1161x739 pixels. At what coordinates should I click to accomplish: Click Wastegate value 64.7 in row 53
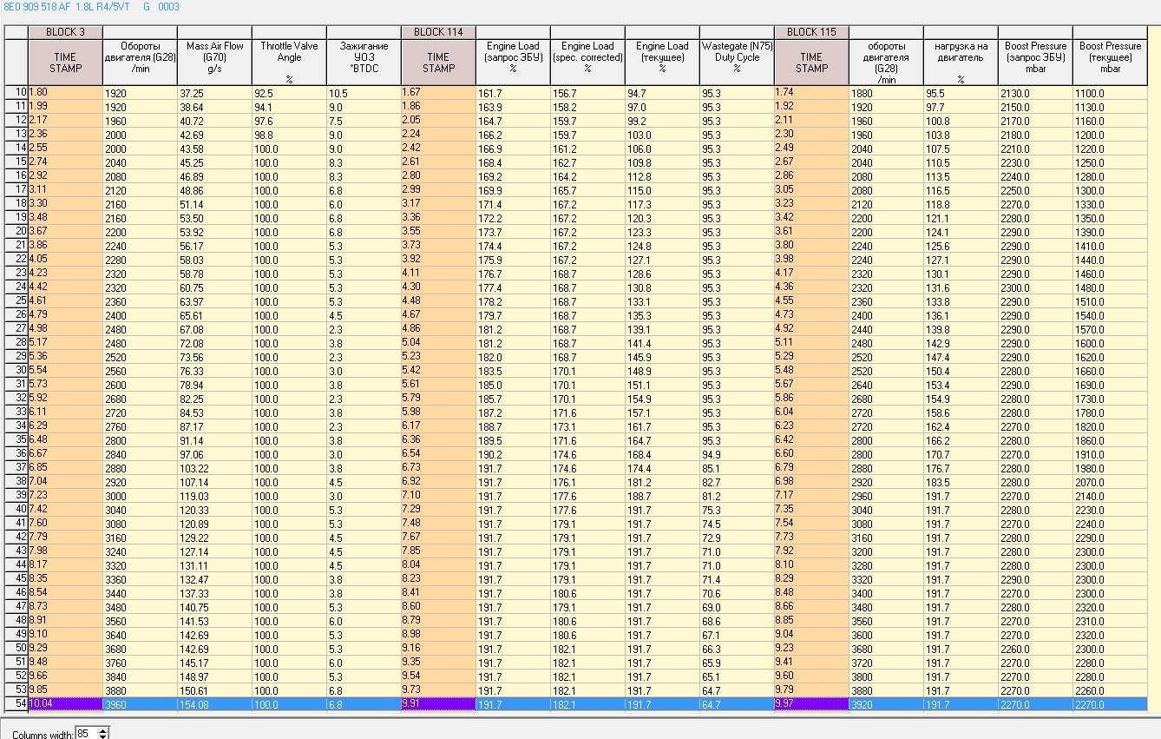pos(737,690)
